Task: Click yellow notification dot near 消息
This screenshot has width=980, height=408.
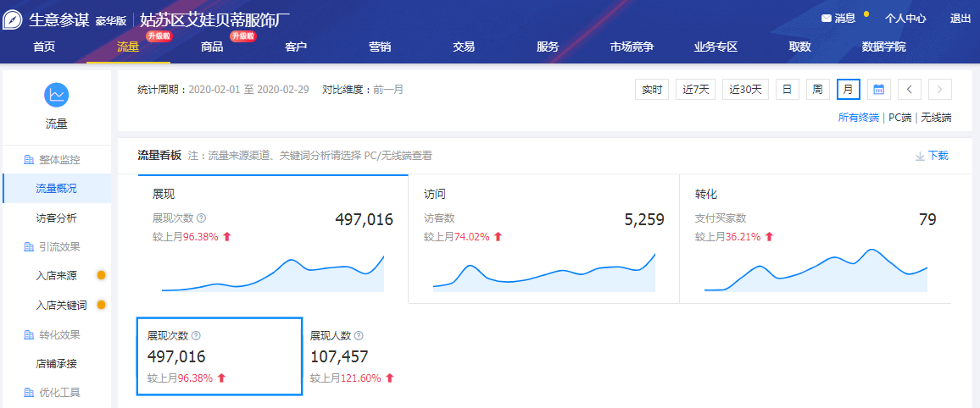Action: pyautogui.click(x=866, y=14)
